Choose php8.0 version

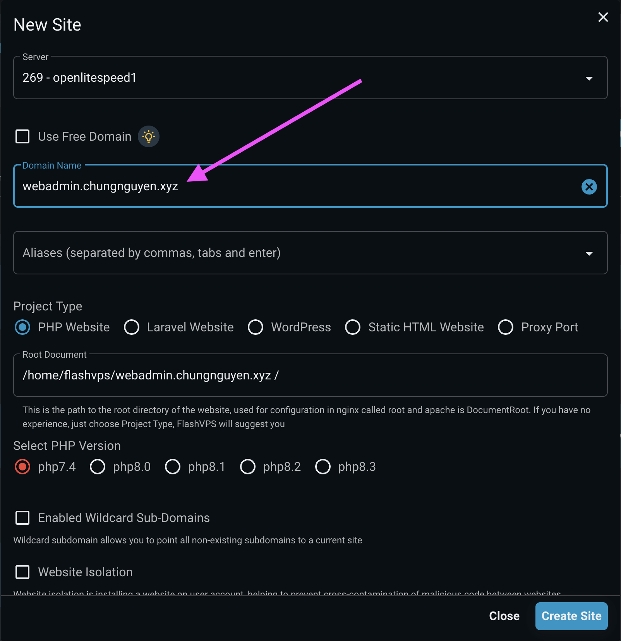coord(98,467)
